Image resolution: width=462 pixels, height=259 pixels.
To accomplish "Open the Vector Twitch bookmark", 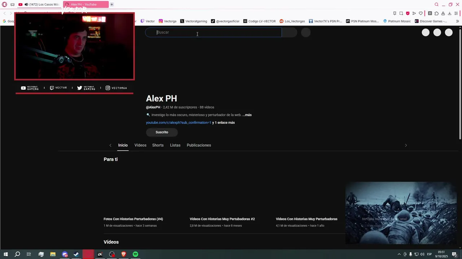I will pos(148,21).
